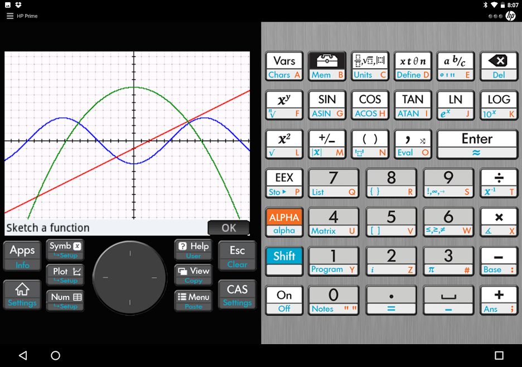Viewport: 522px width, 367px height.
Task: Open the hamburger menu beside HP Prime
Action: point(9,16)
